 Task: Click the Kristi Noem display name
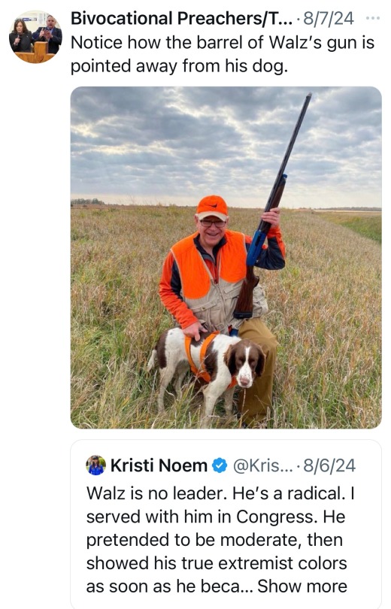point(159,465)
